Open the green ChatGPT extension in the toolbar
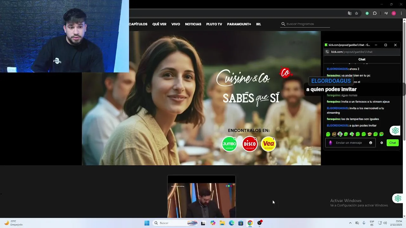The width and height of the screenshot is (406, 228). click(367, 13)
